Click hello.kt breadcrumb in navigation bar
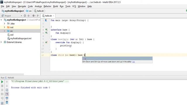Screen dimensions: 187x105 tap(39, 11)
